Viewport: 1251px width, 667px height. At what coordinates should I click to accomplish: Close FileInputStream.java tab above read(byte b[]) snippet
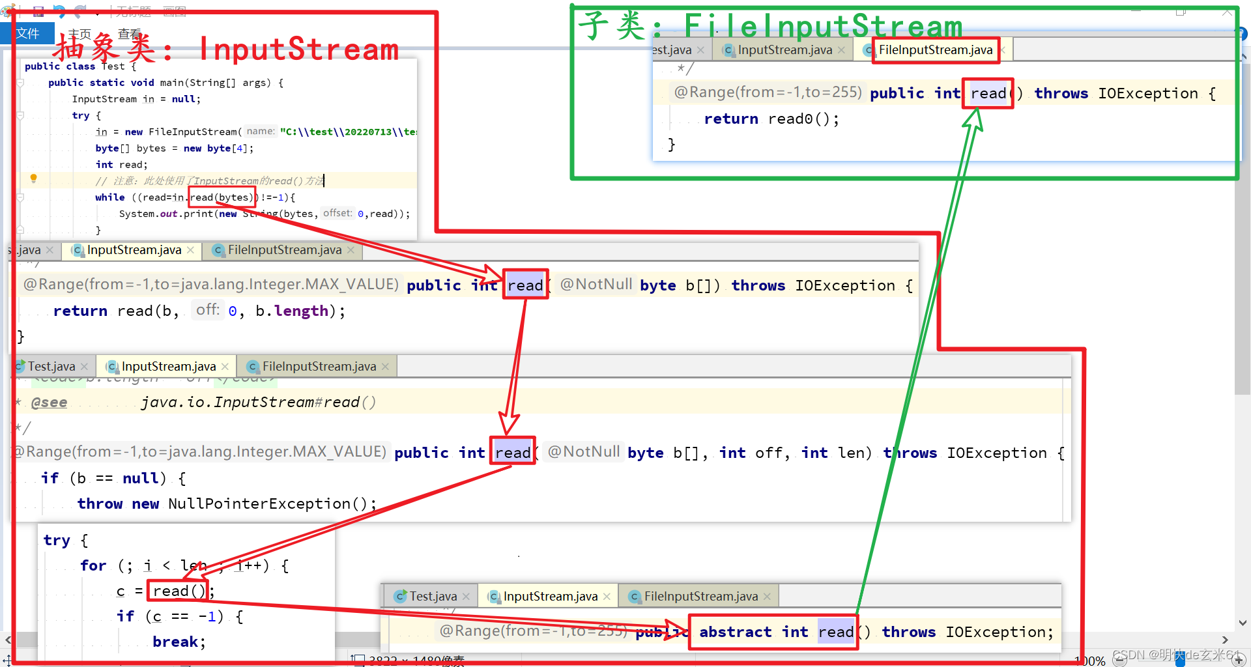point(351,250)
